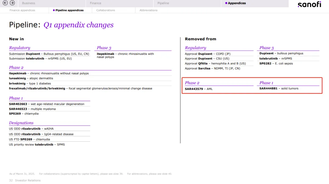
Task: Click 'Phase 2' heading under Removed from
Action: (x=192, y=83)
